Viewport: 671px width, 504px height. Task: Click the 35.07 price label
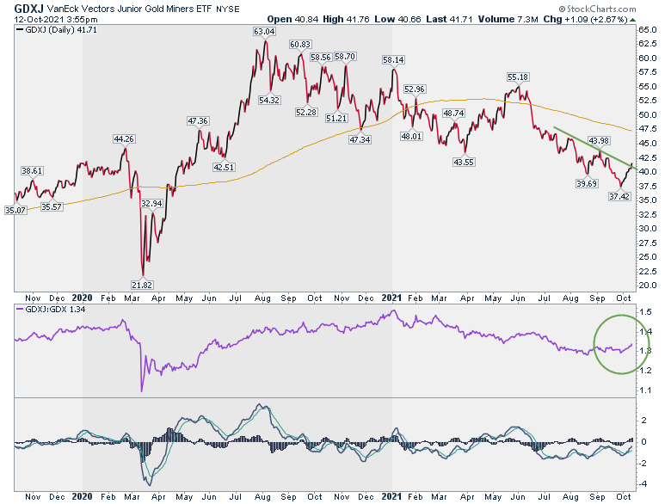tap(15, 210)
